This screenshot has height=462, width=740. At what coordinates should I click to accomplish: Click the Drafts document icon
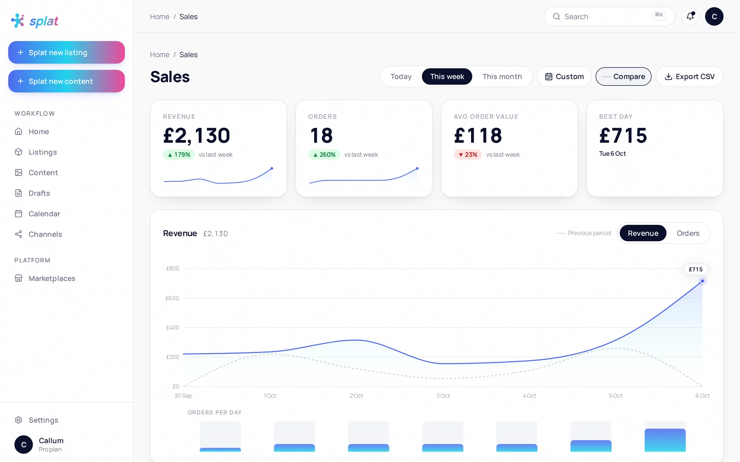(x=18, y=193)
